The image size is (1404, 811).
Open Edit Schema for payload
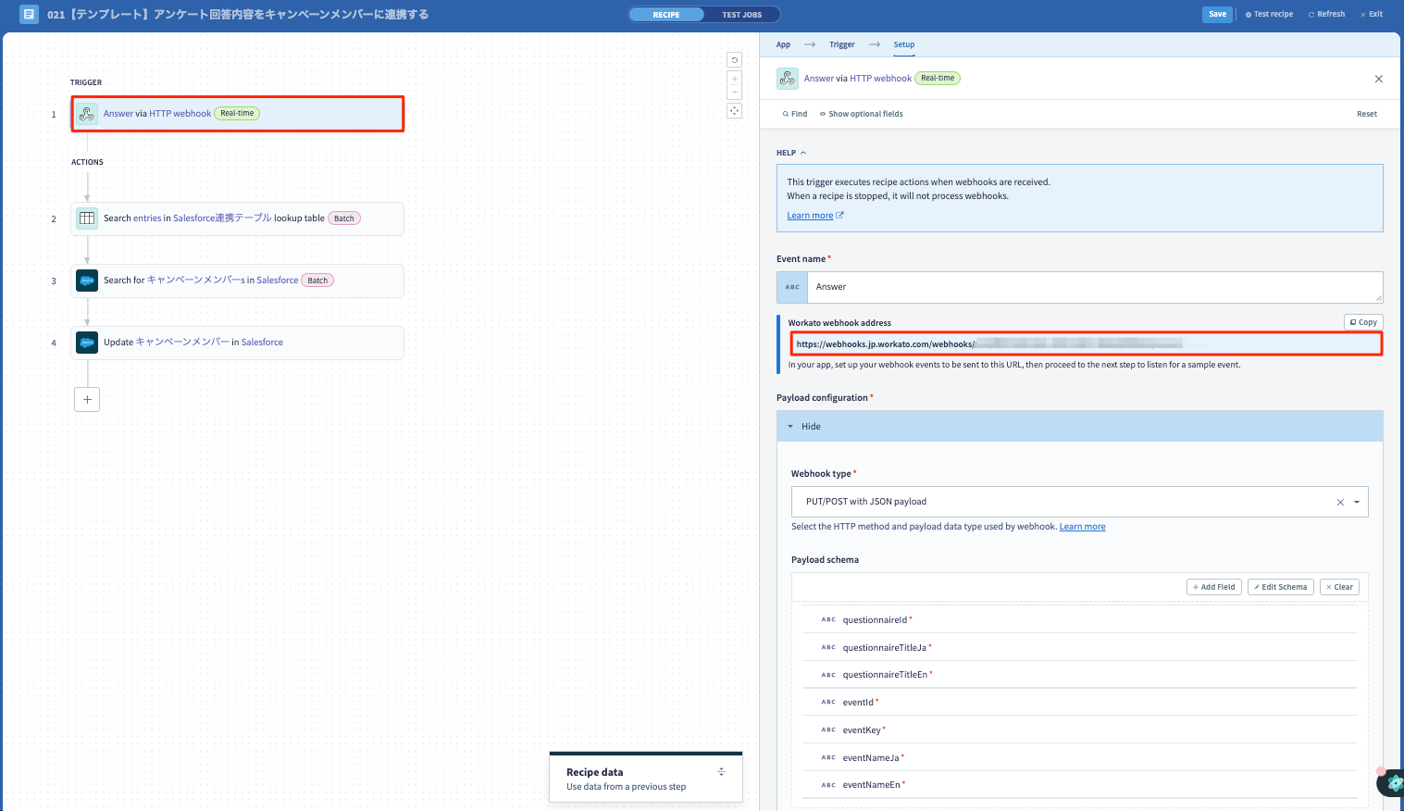1280,587
